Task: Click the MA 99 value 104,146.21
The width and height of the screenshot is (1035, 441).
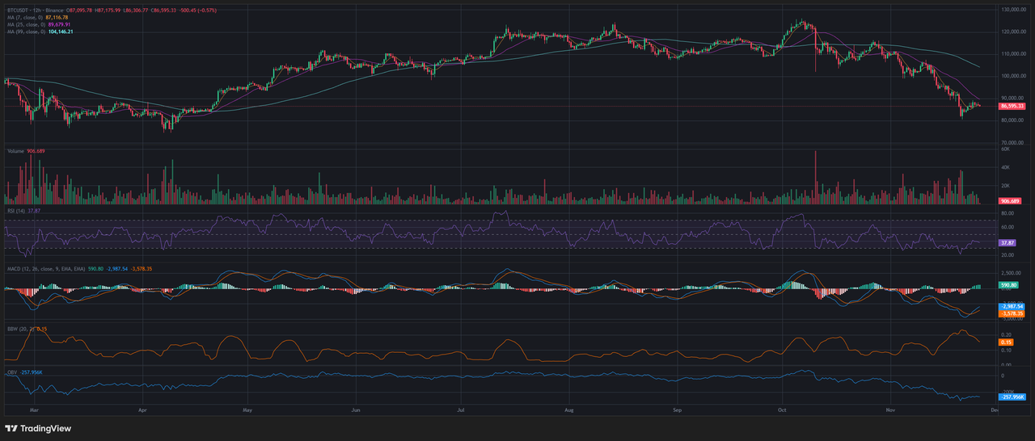Action: pyautogui.click(x=61, y=31)
